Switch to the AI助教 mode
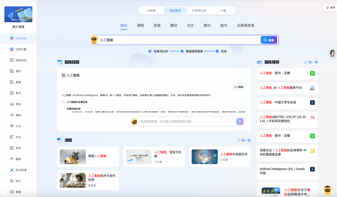Image resolution: width=337 pixels, height=197 pixels. 151,11
